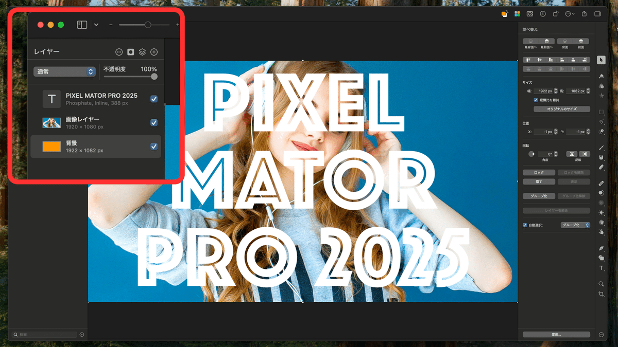This screenshot has width=618, height=347.
Task: Select the Zoom magnifier tool
Action: 601,284
